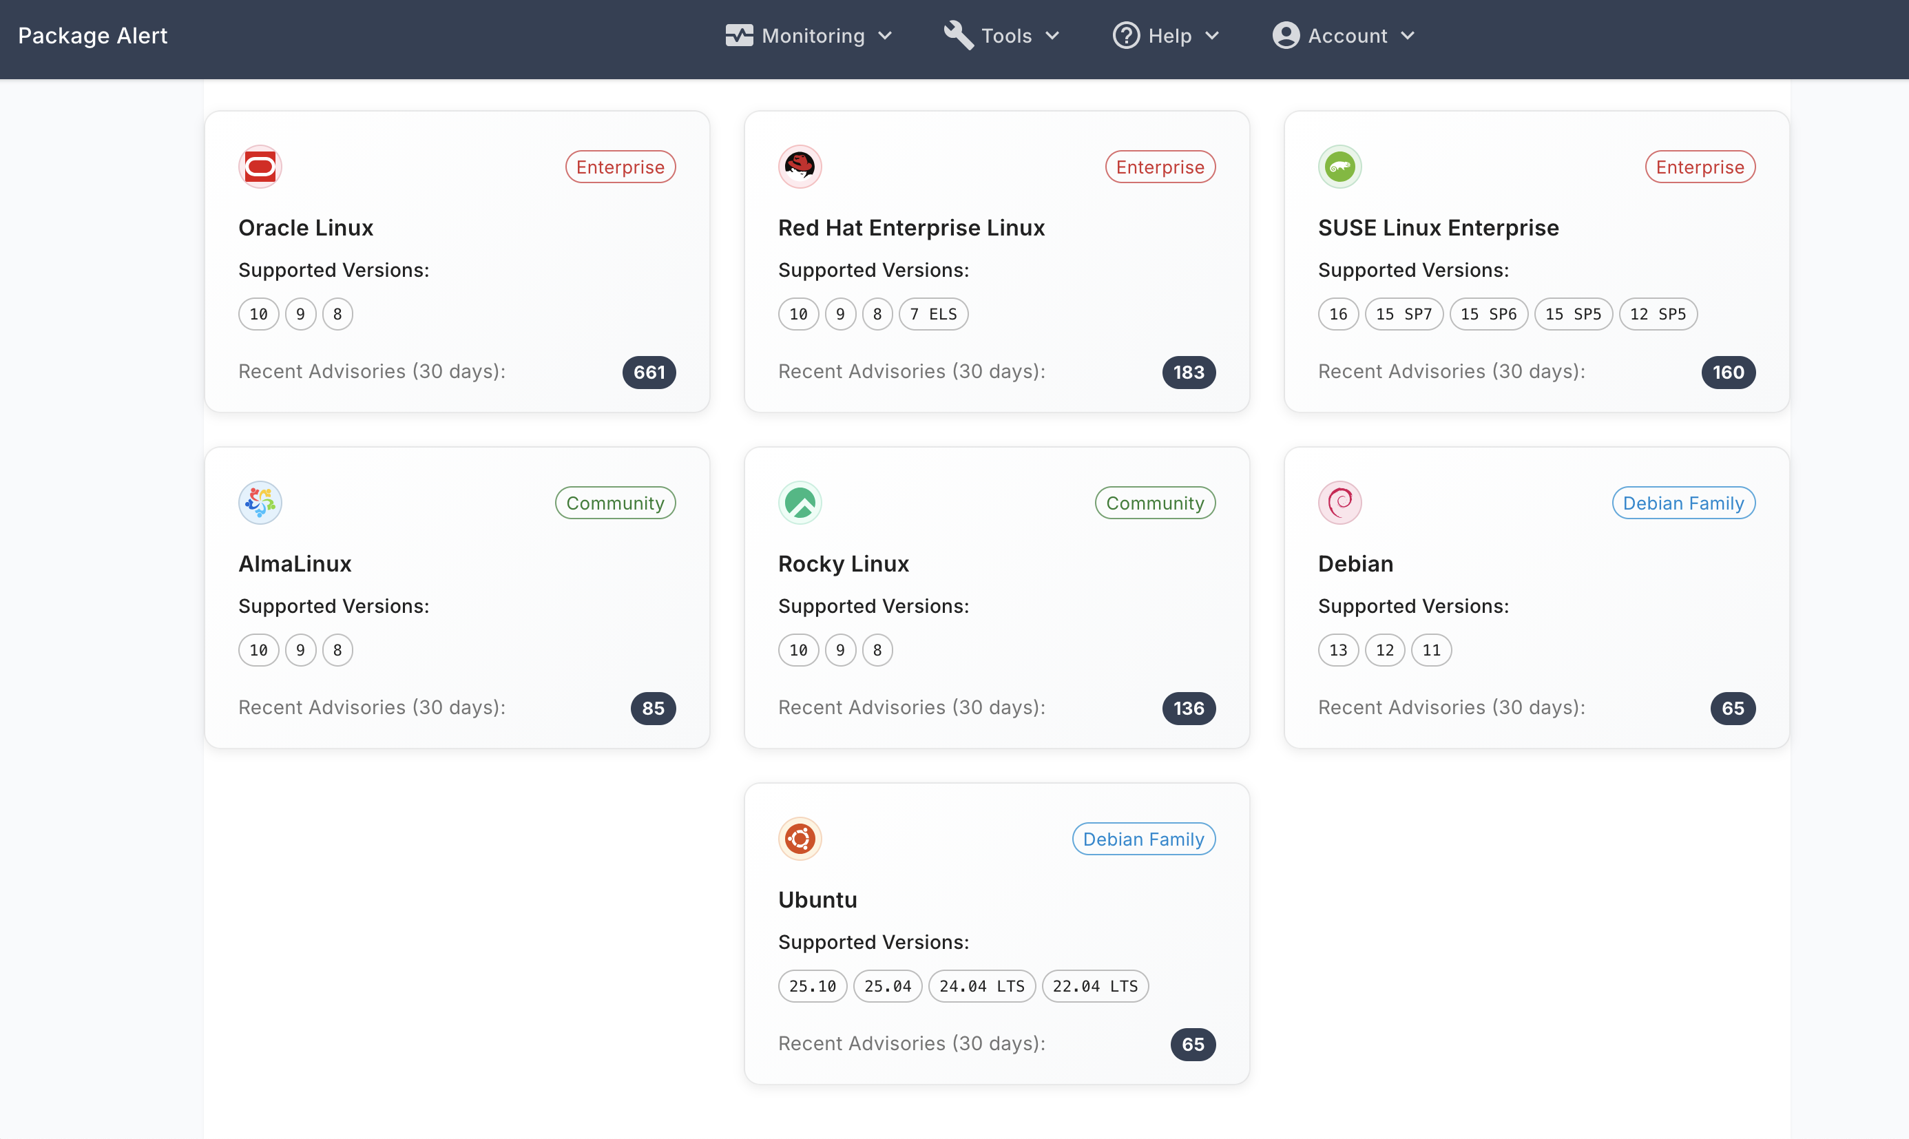The height and width of the screenshot is (1139, 1909).
Task: Go to Package Alert home link
Action: point(93,36)
